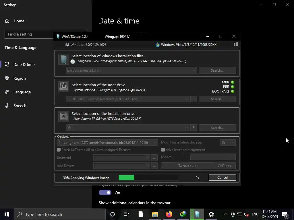Click "30% Applying Windows Image" status text

[86, 178]
